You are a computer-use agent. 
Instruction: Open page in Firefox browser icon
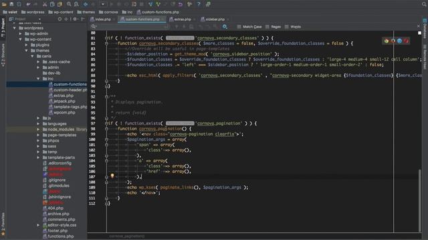pyautogui.click(x=393, y=41)
